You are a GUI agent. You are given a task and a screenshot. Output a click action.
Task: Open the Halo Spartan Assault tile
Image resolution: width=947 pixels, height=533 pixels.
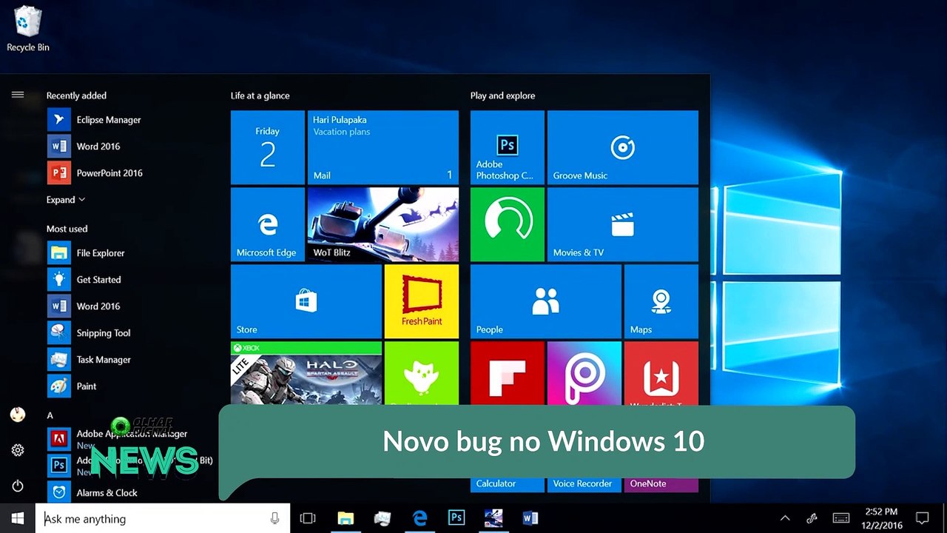(306, 373)
